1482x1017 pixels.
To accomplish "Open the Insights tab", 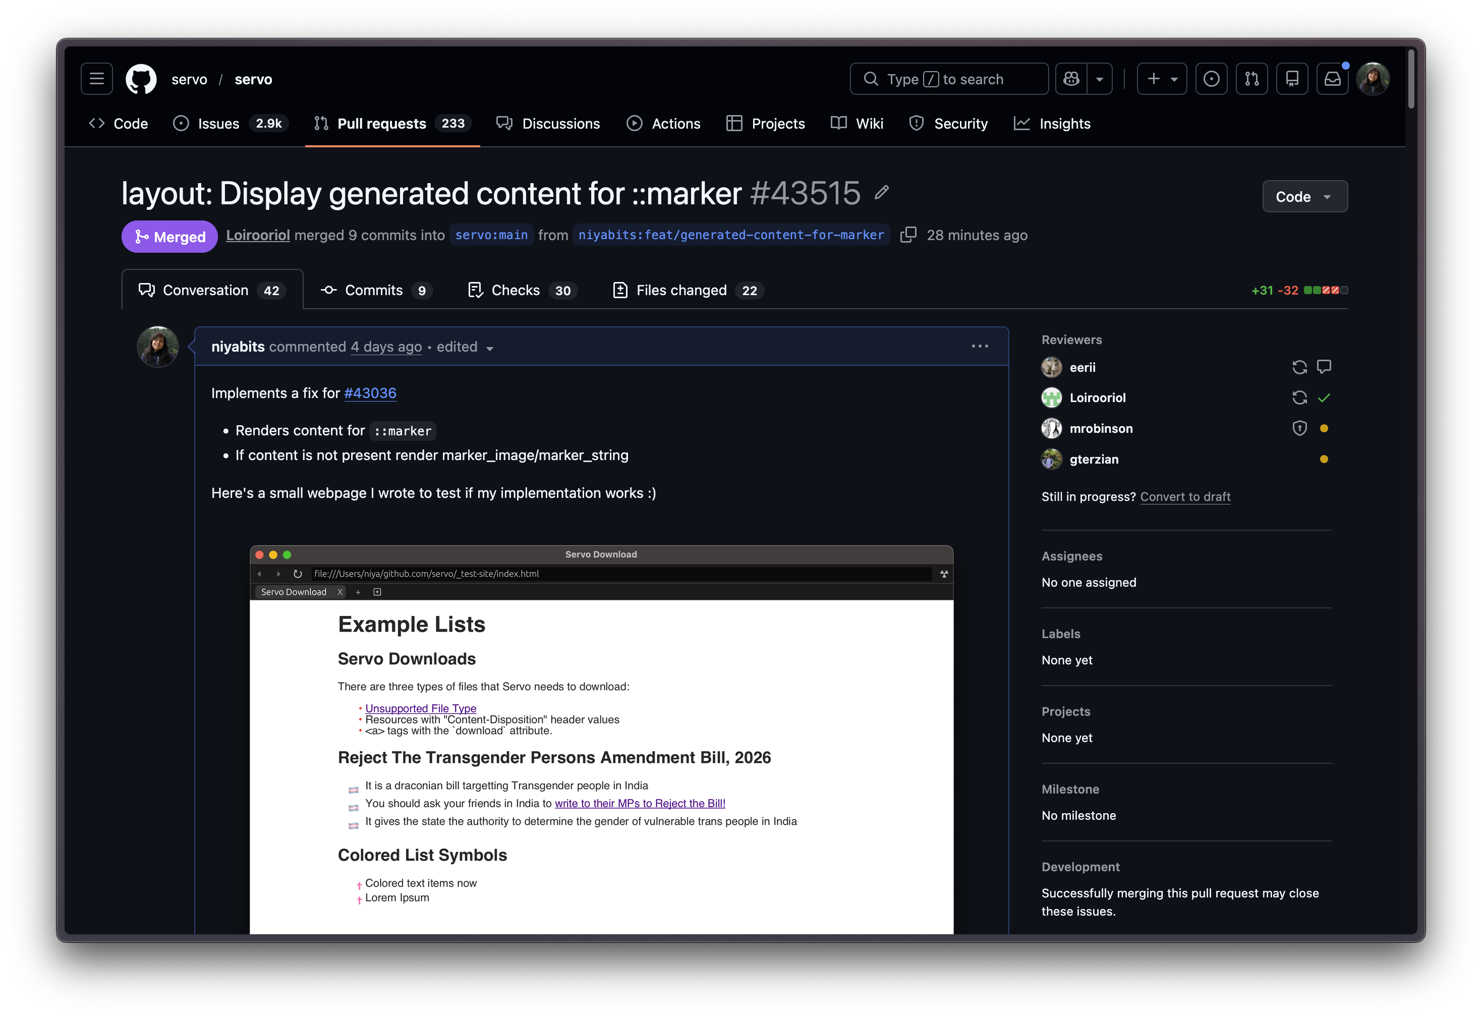I will click(x=1052, y=124).
